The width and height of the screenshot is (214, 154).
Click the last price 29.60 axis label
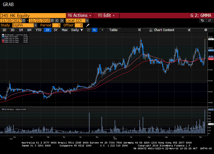(x=211, y=39)
